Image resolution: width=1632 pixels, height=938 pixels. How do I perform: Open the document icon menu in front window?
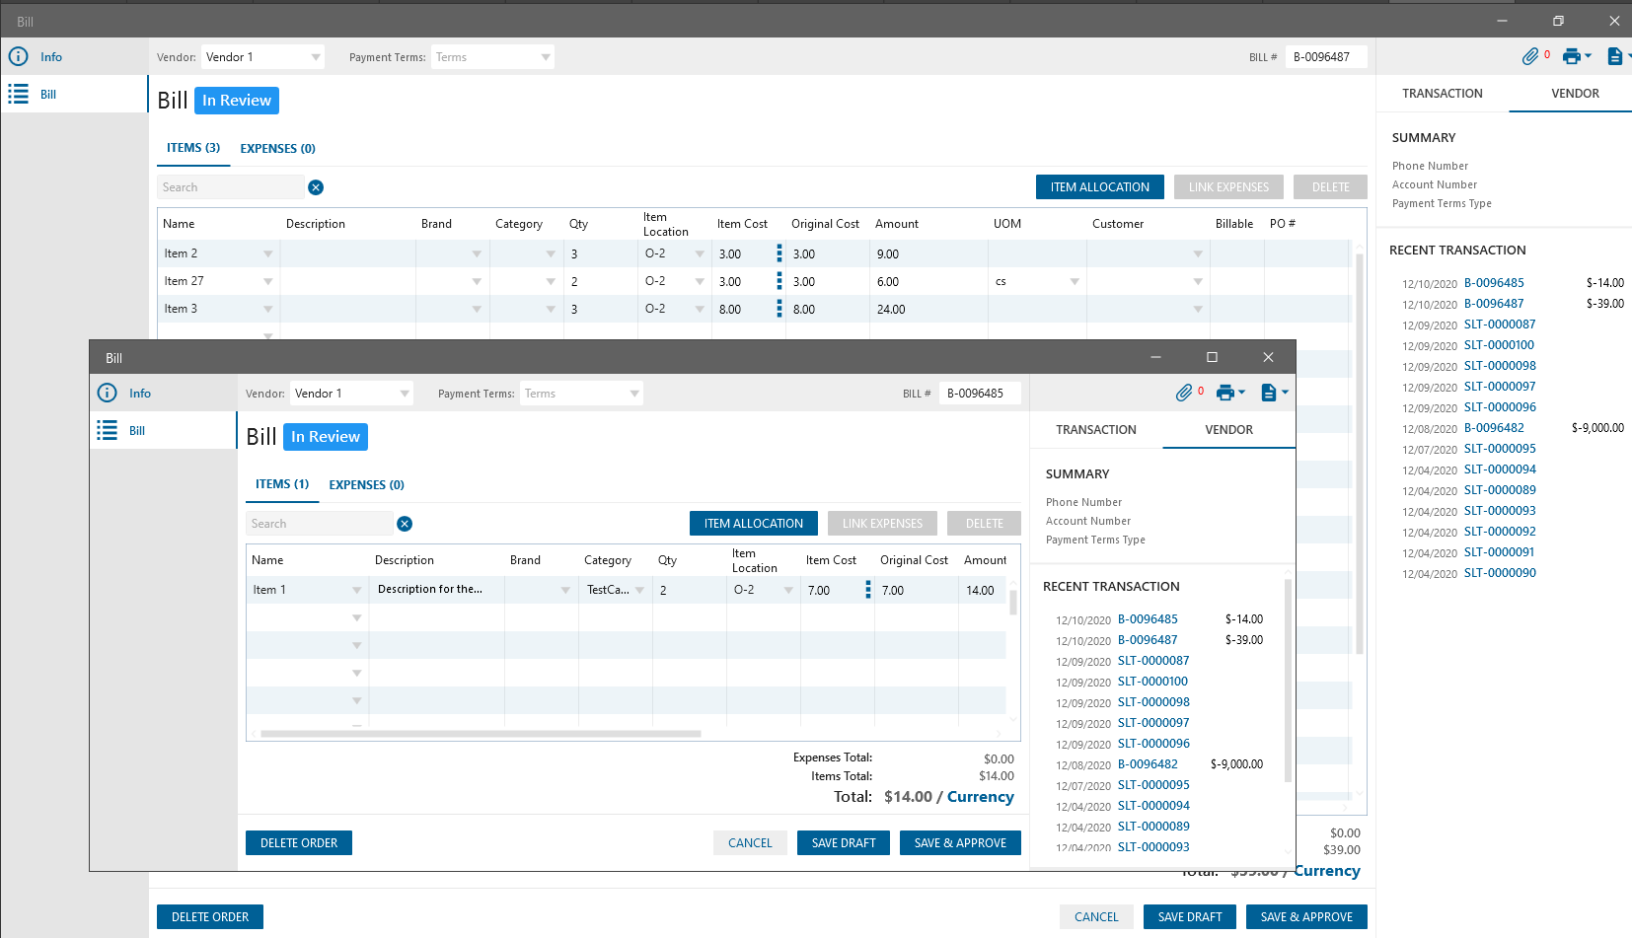pos(1270,393)
